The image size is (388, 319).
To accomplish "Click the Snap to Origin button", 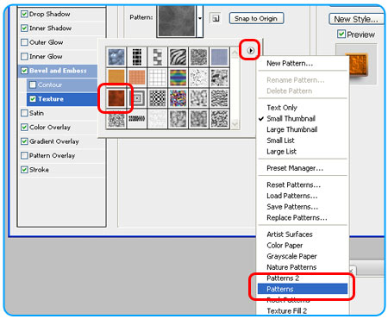I will coord(256,18).
